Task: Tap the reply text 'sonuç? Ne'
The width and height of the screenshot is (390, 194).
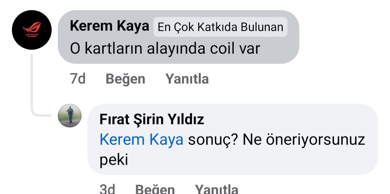Action: 225,140
